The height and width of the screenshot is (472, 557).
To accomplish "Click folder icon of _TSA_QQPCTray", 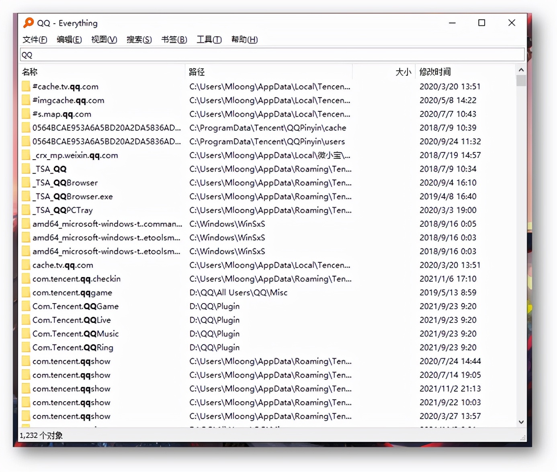I will pos(26,210).
